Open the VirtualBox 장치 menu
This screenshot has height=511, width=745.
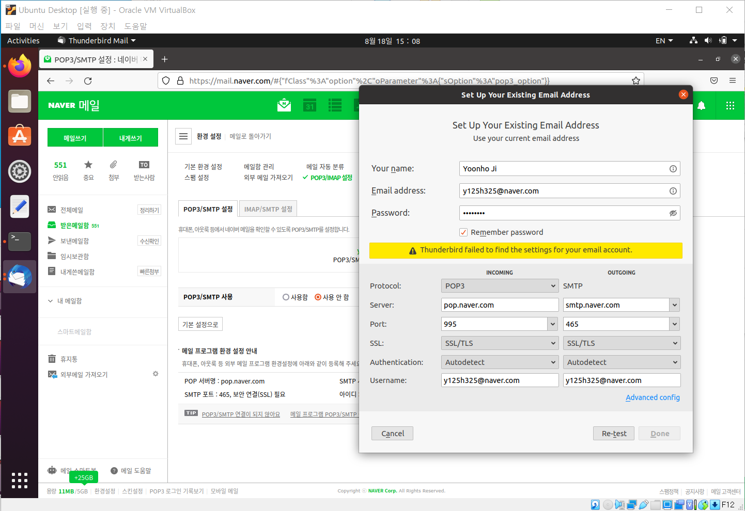click(x=108, y=26)
